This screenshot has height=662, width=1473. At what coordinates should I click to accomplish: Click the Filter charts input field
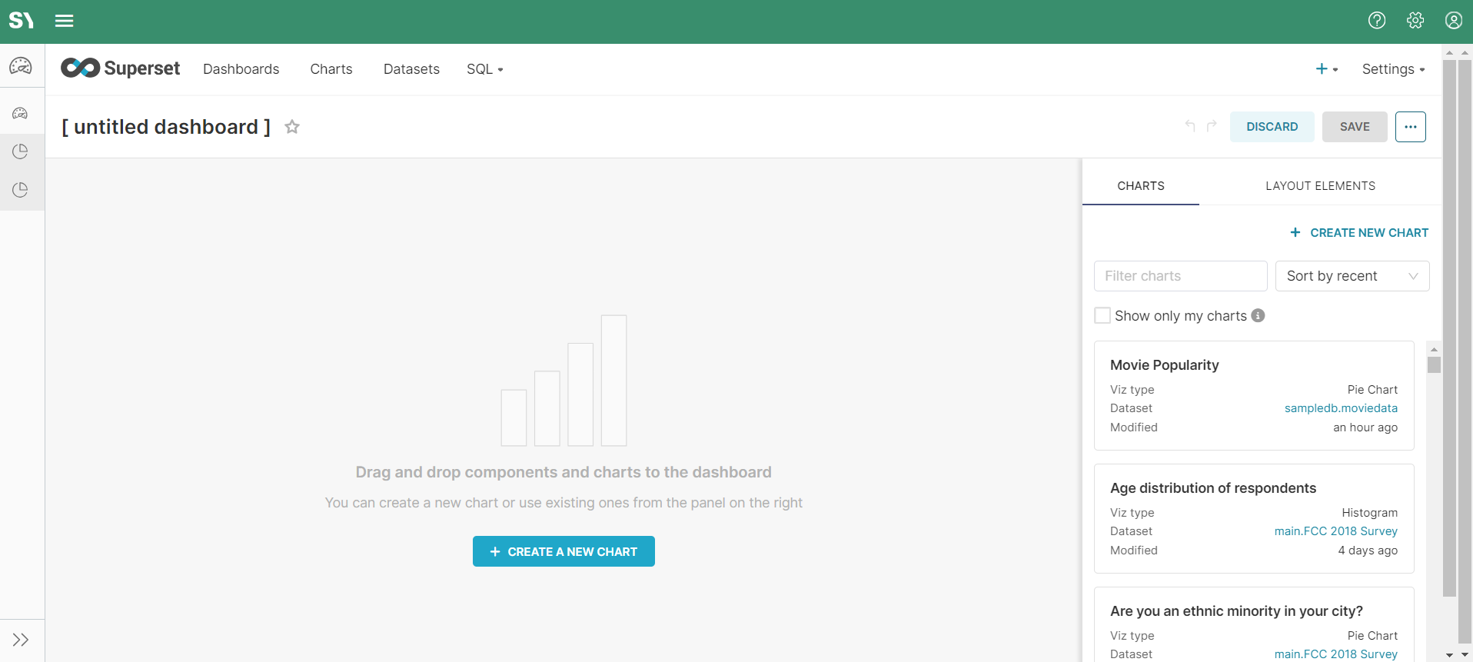(1180, 276)
